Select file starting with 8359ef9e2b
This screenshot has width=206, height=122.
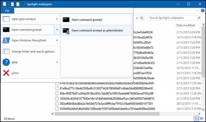[107, 109]
